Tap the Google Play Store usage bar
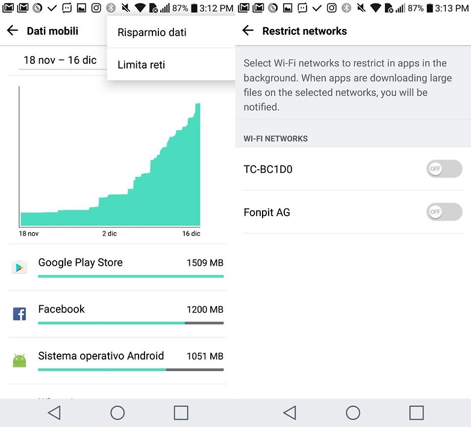The image size is (471, 427). tap(131, 276)
